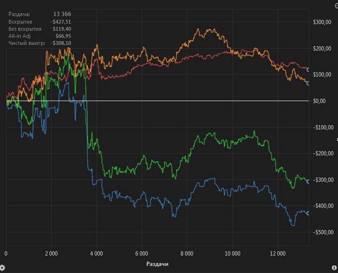Select the 'Вскрытие' legend label

point(20,22)
